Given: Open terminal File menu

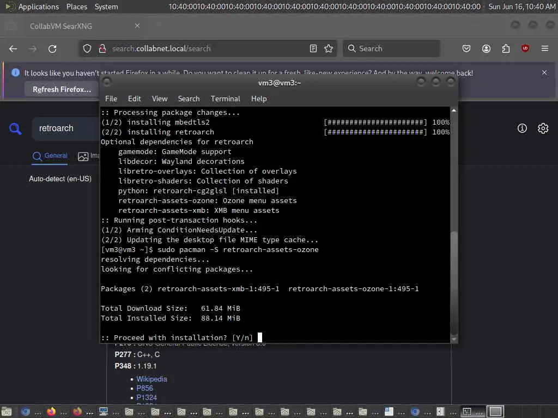Looking at the screenshot, I should point(111,99).
